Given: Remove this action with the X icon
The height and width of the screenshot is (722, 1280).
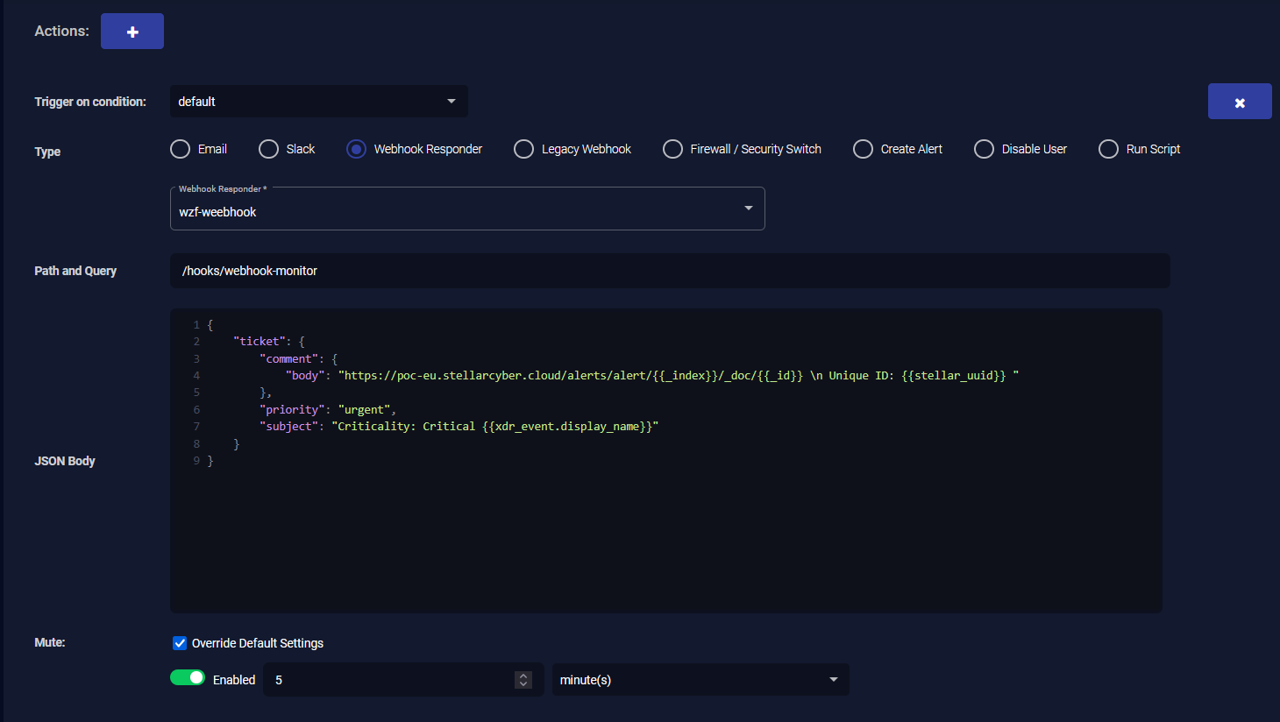Looking at the screenshot, I should 1239,102.
